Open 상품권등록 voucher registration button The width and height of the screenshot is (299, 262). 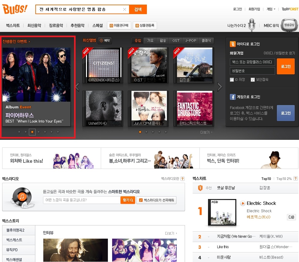pos(145,25)
